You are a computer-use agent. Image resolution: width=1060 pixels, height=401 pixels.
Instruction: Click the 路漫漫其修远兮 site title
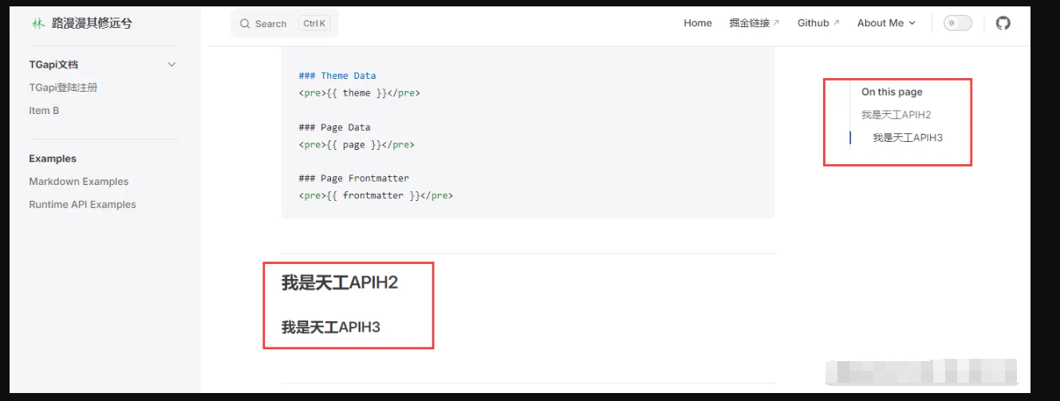(92, 24)
